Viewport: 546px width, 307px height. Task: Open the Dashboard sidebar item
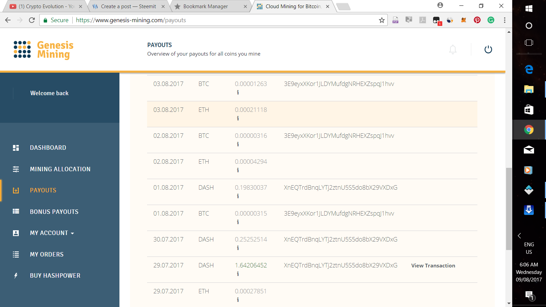click(48, 148)
